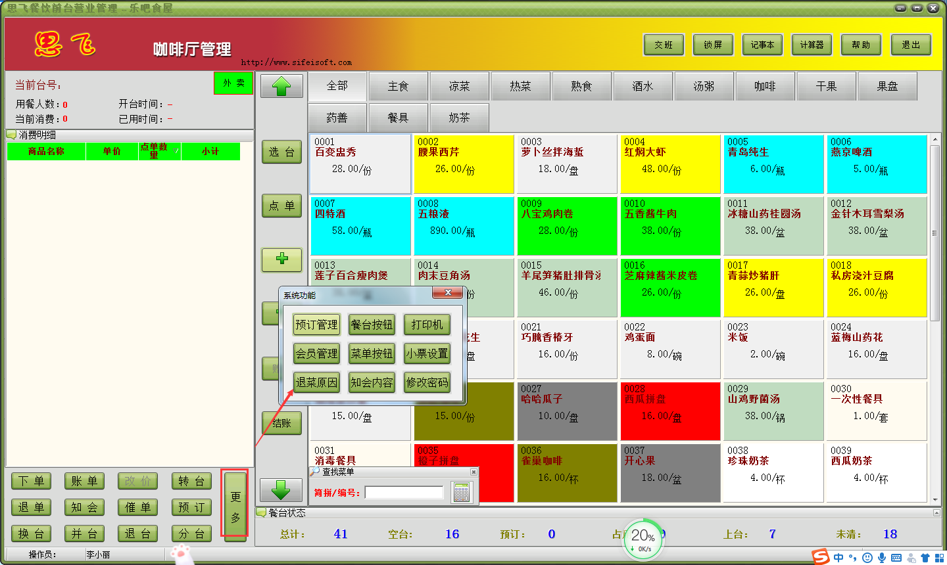The width and height of the screenshot is (947, 565).
Task: Click the 催单 rush order button
Action: point(137,507)
